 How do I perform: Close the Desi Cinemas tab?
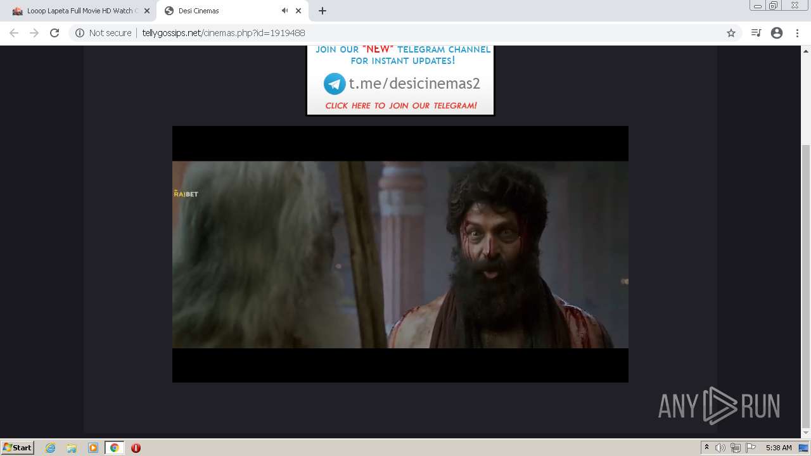(298, 11)
